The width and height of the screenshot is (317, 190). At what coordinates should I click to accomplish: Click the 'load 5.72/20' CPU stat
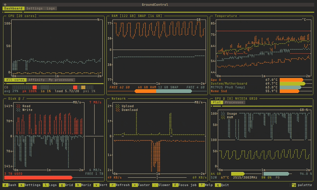[x=67, y=91]
